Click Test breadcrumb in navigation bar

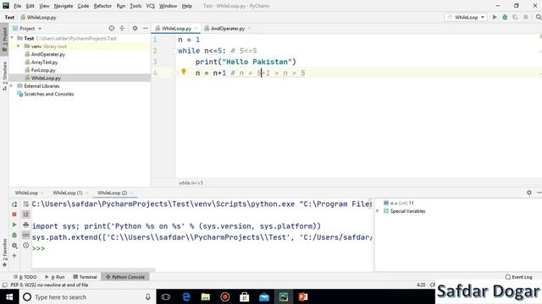(x=9, y=17)
